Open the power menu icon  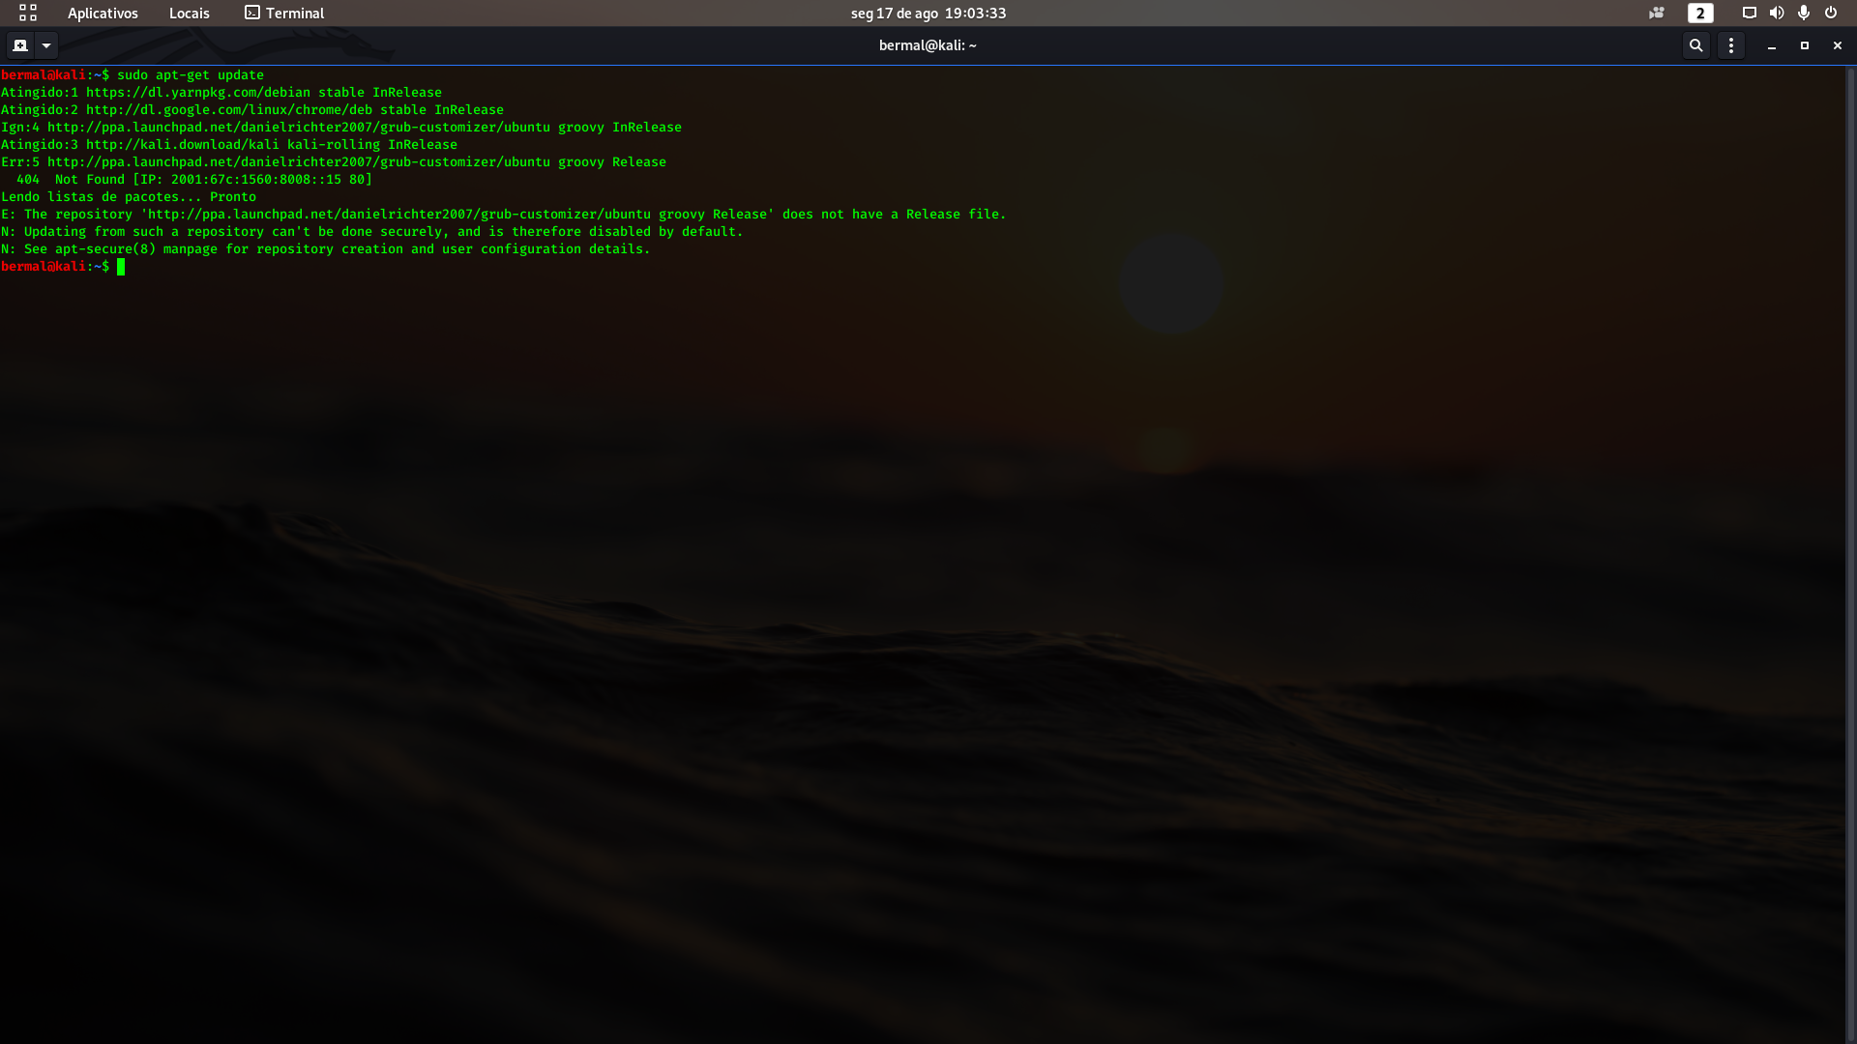pos(1831,14)
